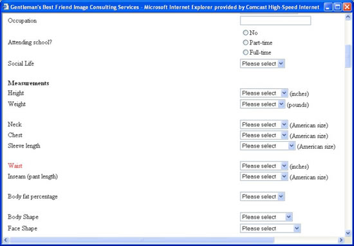Expand the Sleeve length dropdown

(x=268, y=146)
